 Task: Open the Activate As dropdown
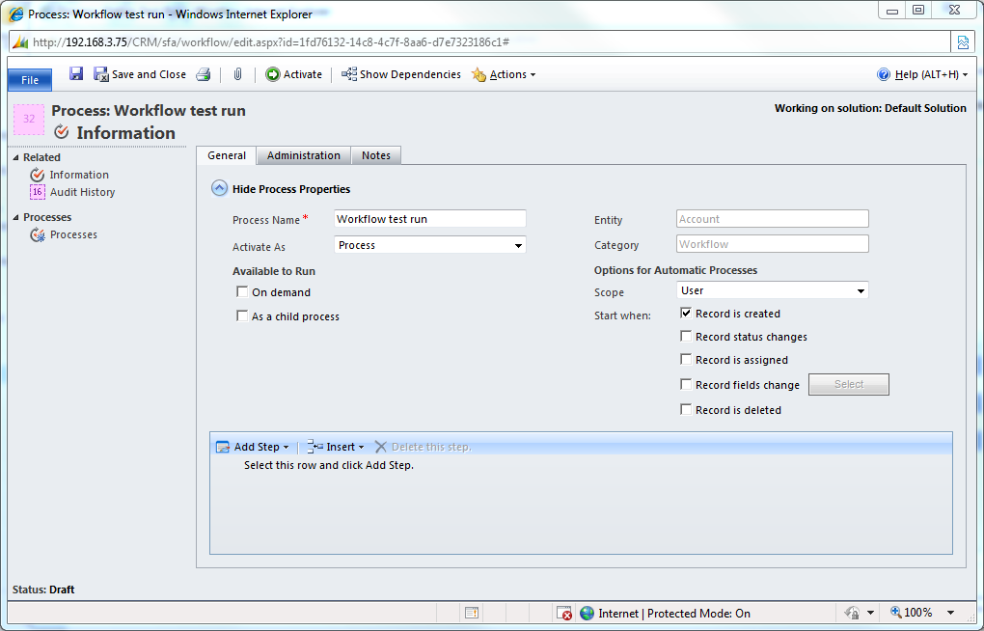518,245
